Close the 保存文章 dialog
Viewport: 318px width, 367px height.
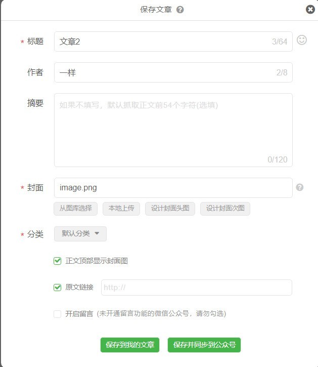310,9
